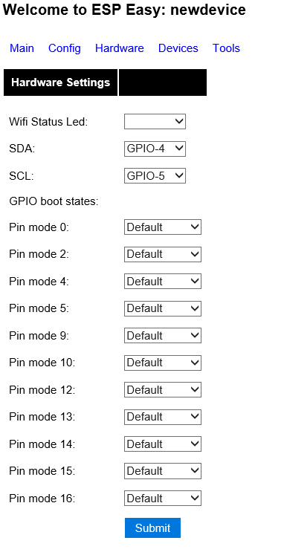
Task: Click the blue Submit button
Action: (152, 528)
